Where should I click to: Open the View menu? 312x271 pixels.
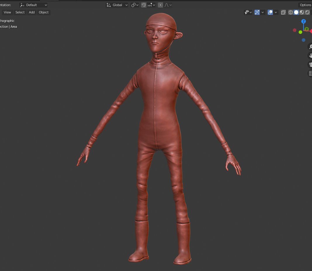click(7, 12)
